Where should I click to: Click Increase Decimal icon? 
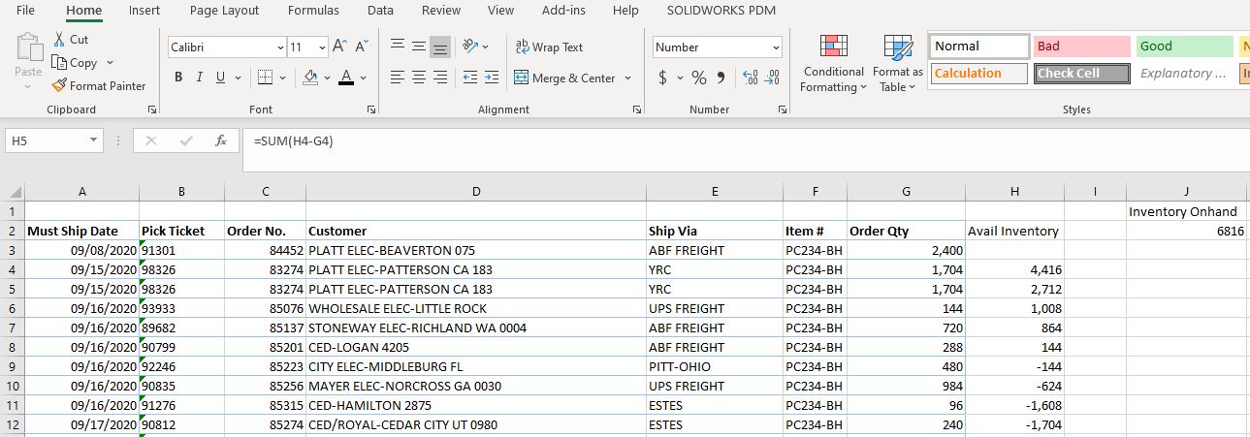(751, 78)
